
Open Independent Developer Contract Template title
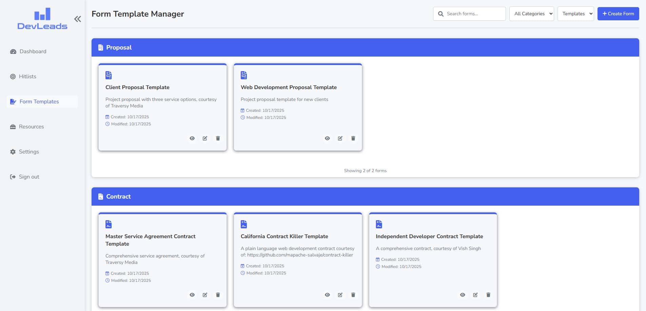pyautogui.click(x=429, y=236)
